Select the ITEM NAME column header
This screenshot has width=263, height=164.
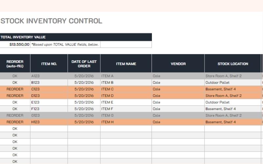point(126,64)
